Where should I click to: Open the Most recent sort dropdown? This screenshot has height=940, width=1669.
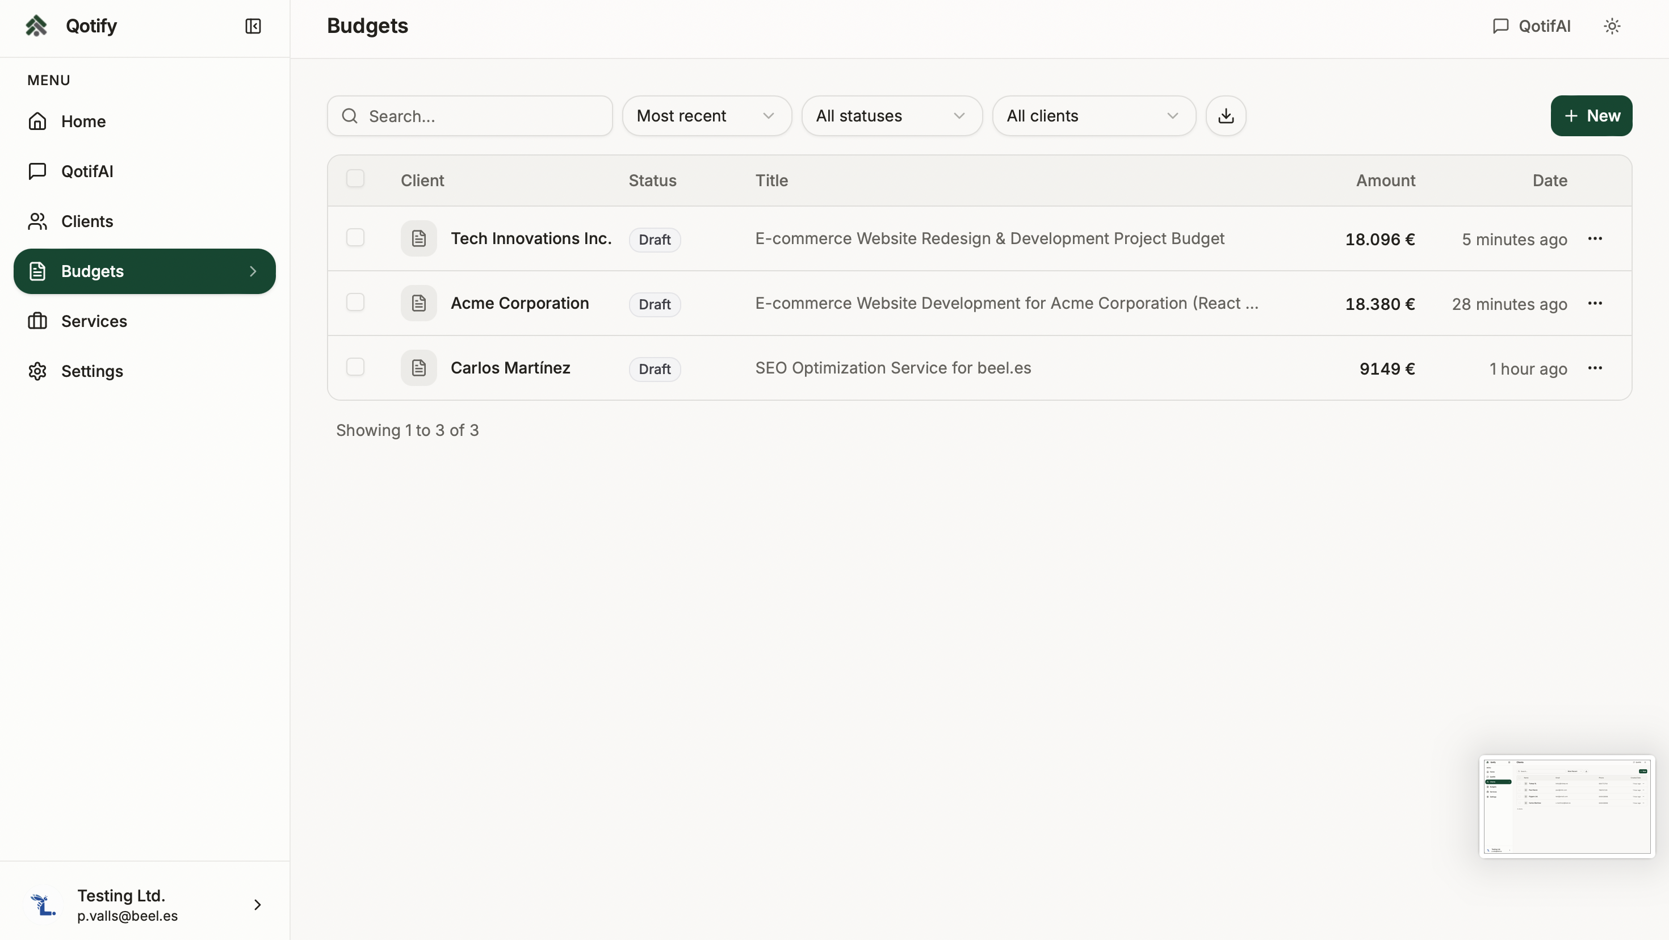click(x=707, y=116)
